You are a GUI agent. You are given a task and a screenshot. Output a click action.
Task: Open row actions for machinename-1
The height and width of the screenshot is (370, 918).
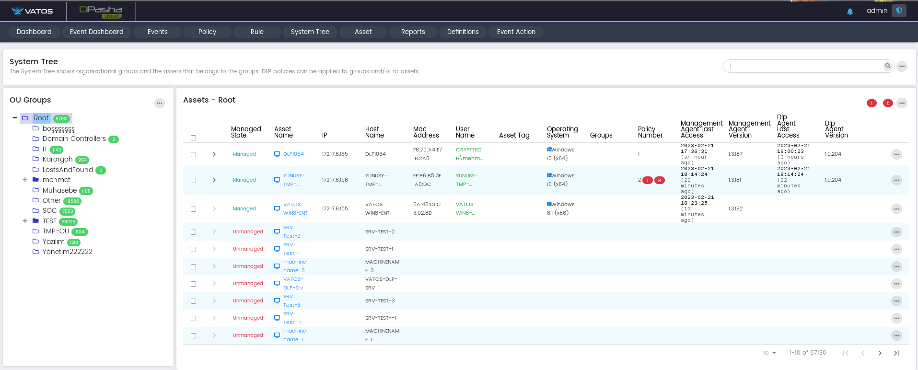click(x=896, y=335)
